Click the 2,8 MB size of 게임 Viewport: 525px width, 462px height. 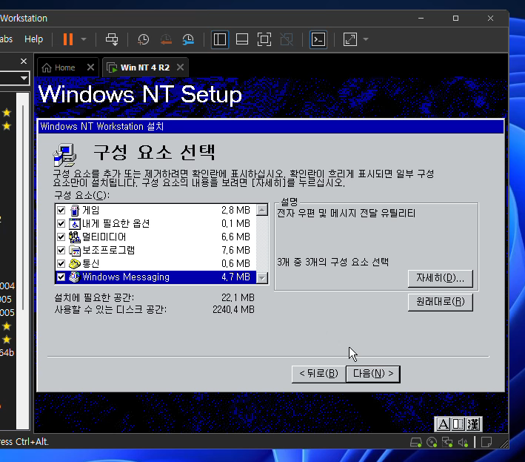(235, 210)
